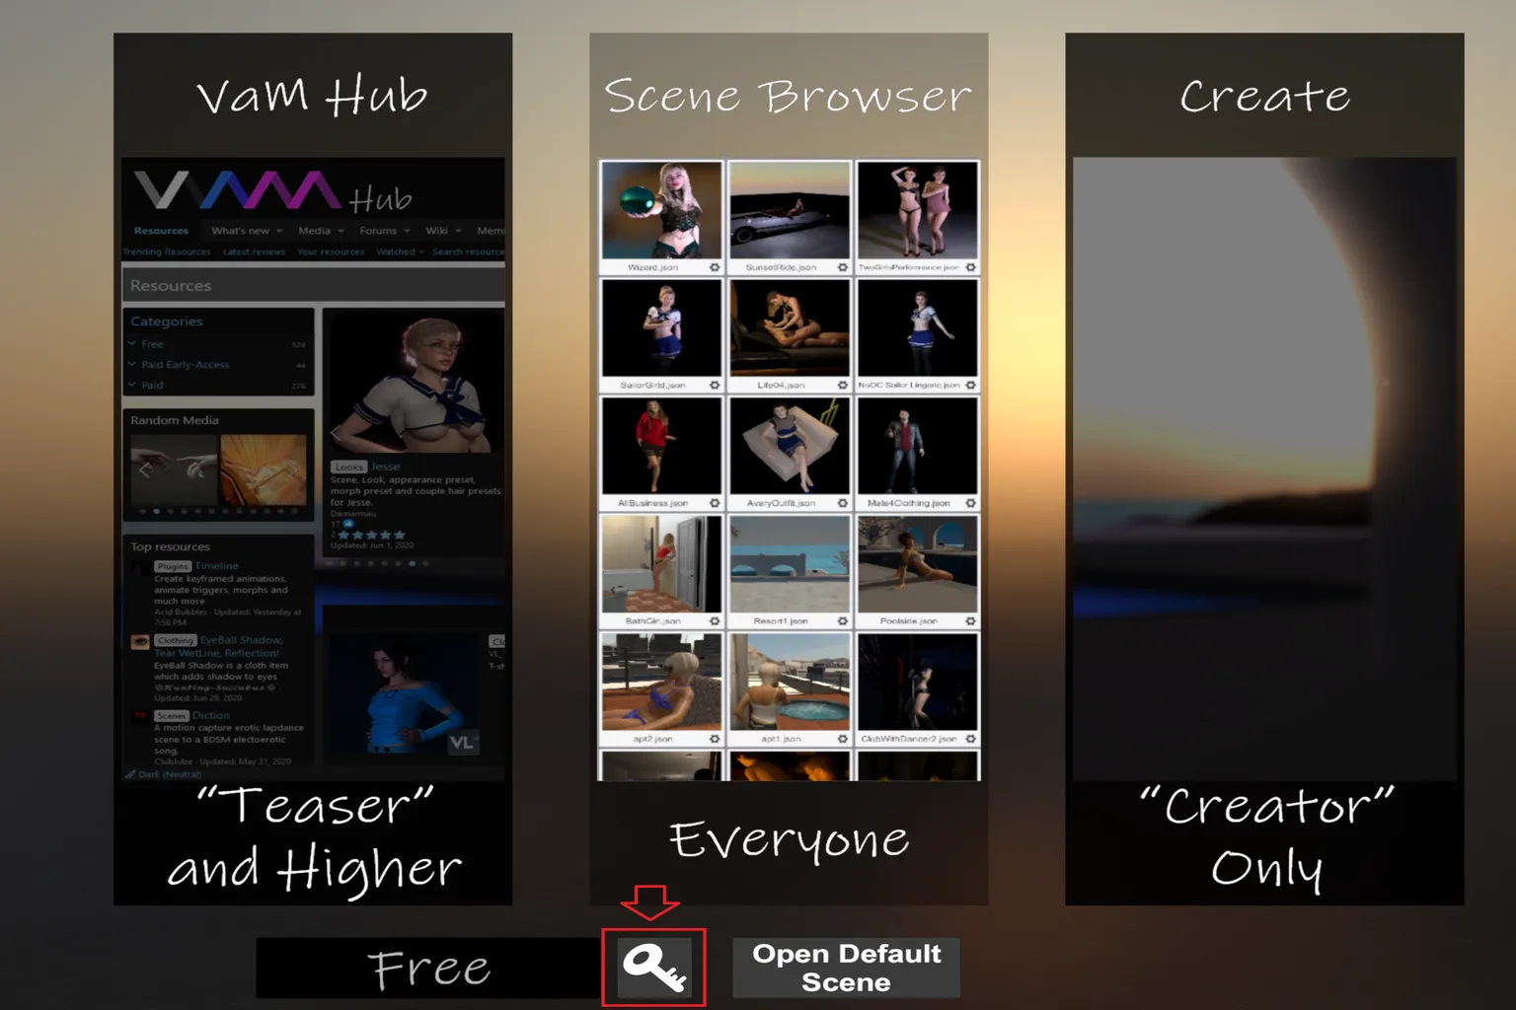
Task: Open the Media menu in hub navigation
Action: 321,231
